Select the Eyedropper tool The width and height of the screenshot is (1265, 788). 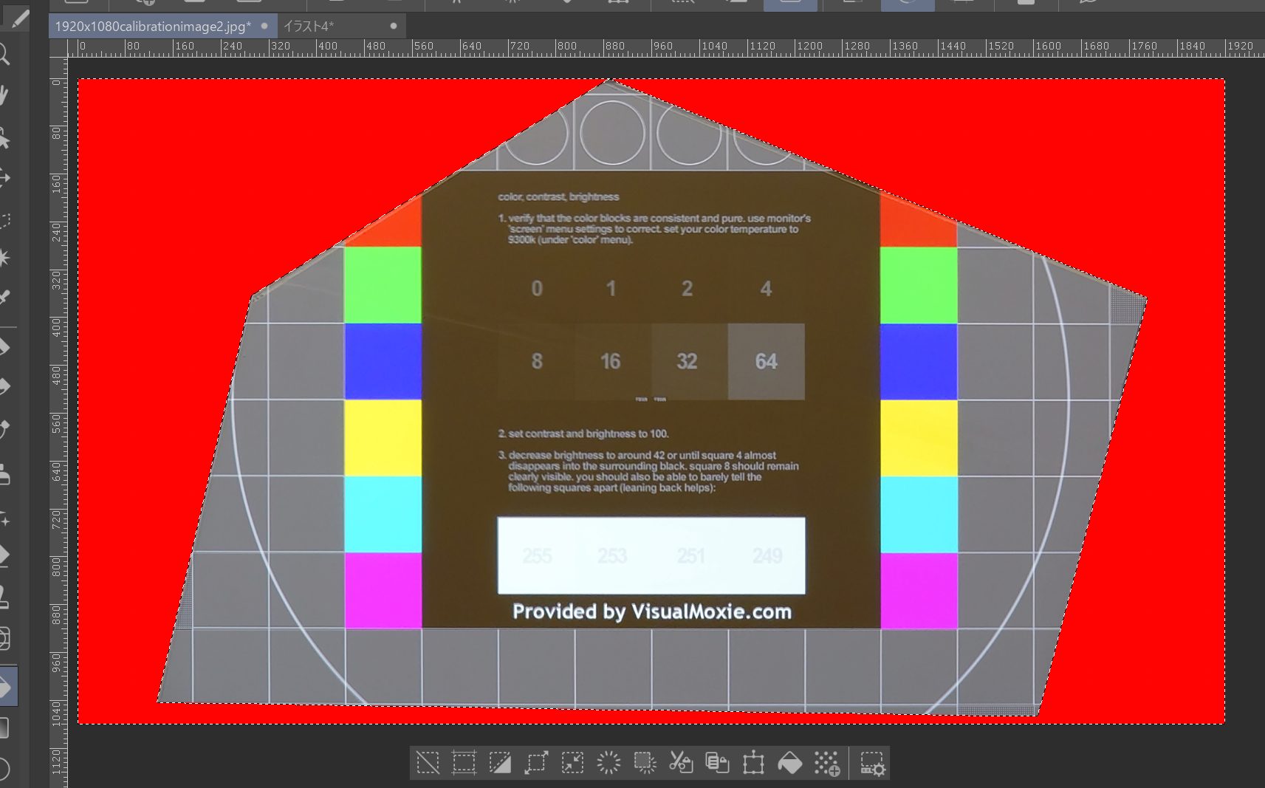[4, 298]
